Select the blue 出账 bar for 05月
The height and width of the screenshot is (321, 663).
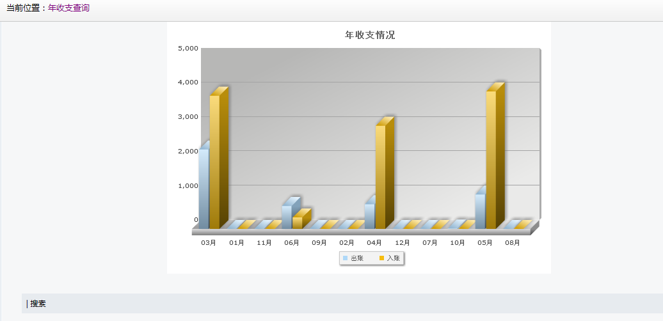point(480,211)
